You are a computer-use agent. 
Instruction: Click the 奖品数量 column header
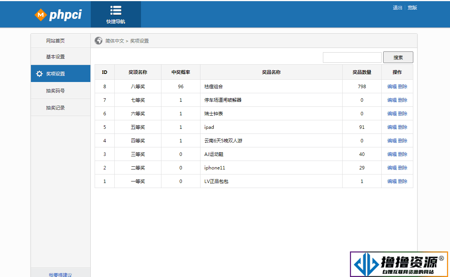tap(362, 72)
